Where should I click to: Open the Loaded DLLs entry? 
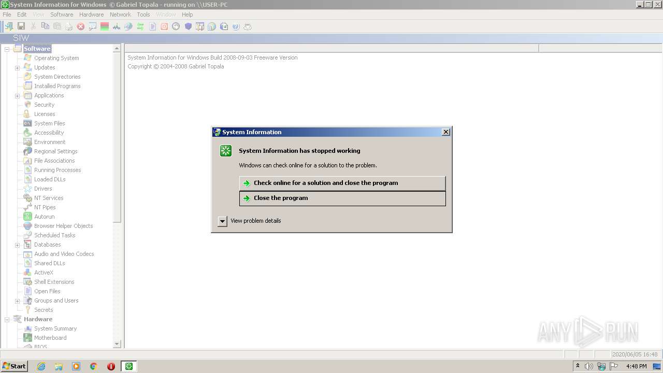pyautogui.click(x=50, y=179)
